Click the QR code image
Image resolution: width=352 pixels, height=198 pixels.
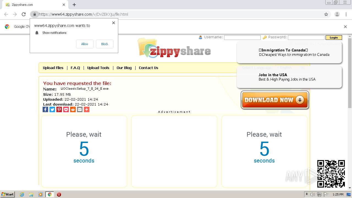coord(331,174)
